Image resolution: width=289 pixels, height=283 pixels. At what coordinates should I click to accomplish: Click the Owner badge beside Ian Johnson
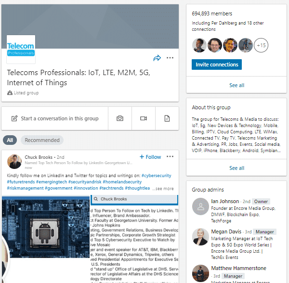pyautogui.click(x=261, y=202)
